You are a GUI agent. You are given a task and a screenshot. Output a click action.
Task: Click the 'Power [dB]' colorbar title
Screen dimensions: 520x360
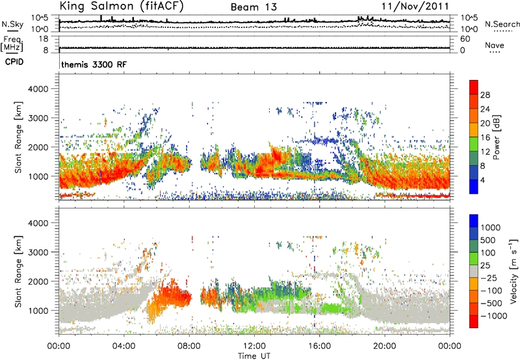pos(497,137)
